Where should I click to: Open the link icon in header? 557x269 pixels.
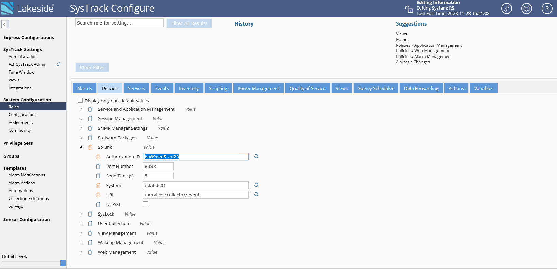coord(506,9)
